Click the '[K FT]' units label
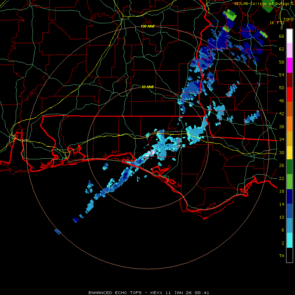295x295 pixels. point(277,23)
